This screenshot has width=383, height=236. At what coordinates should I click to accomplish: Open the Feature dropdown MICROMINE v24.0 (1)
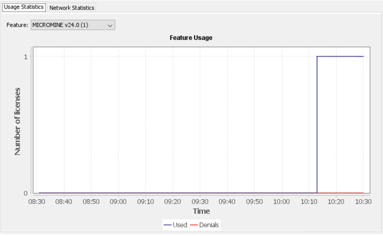73,25
